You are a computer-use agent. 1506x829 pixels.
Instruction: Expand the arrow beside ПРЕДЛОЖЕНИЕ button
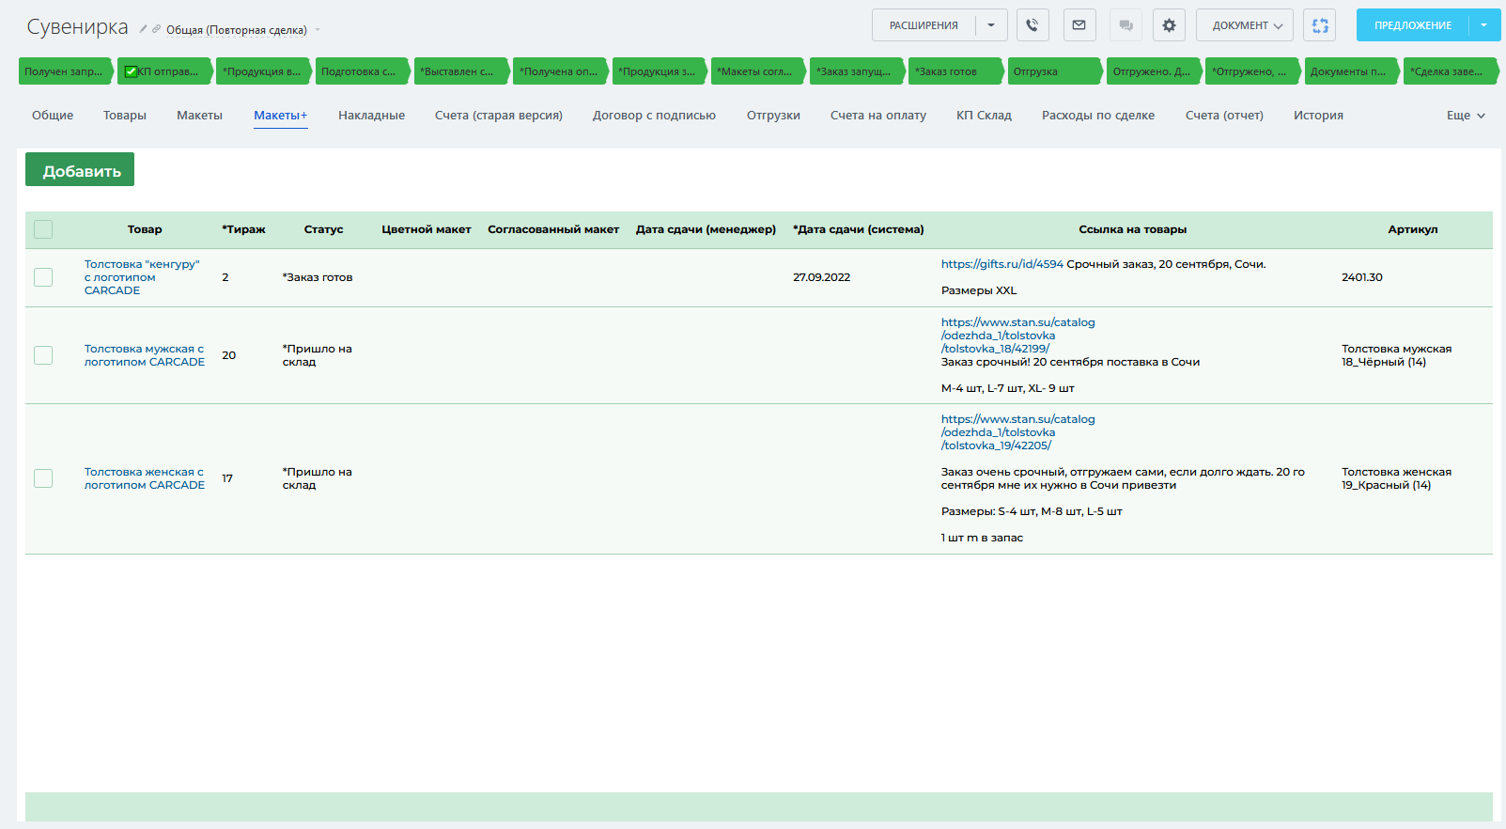tap(1484, 25)
